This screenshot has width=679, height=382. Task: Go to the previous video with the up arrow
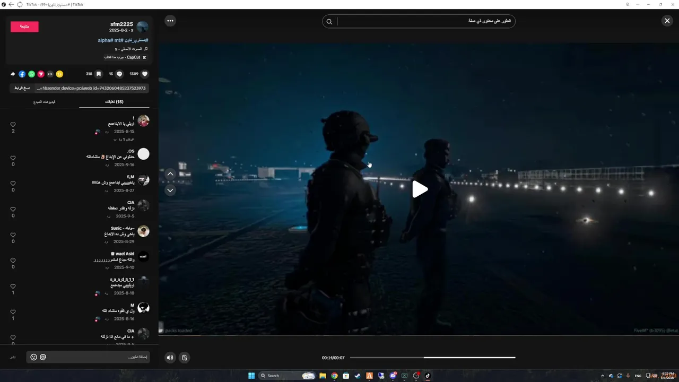[x=170, y=174]
